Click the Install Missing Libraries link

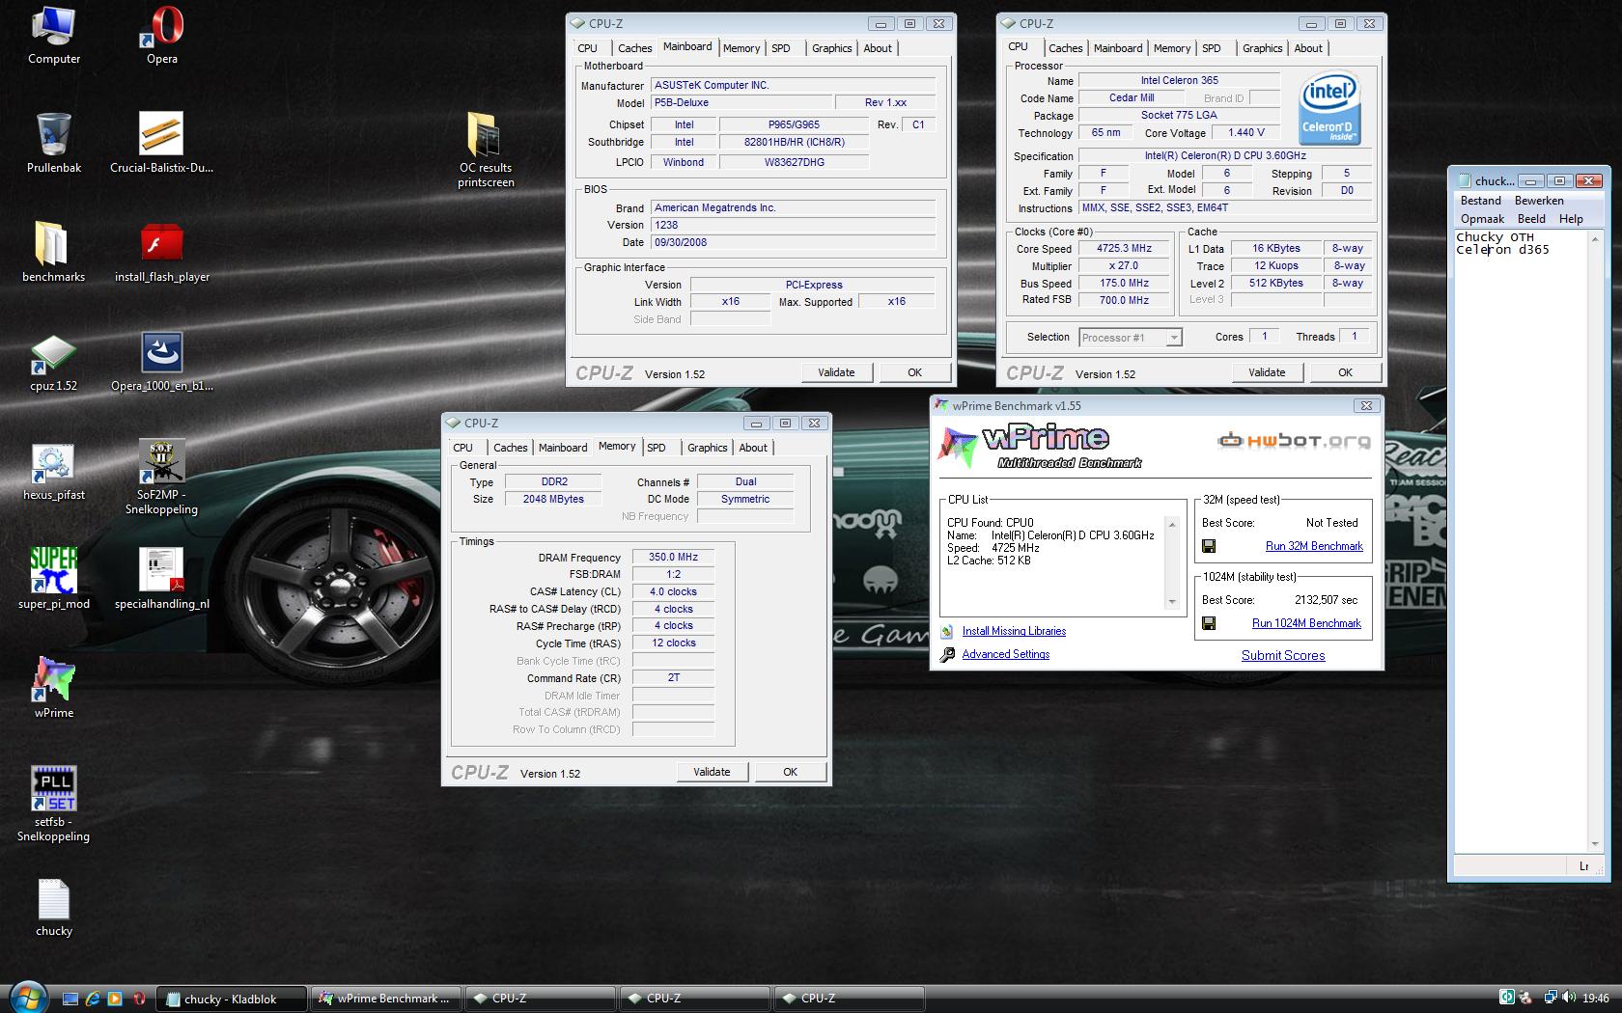point(1014,631)
